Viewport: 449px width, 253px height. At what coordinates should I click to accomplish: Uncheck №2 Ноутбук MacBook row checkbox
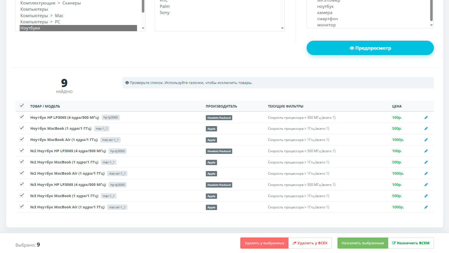22,162
